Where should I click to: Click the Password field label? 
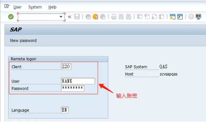click(x=20, y=89)
